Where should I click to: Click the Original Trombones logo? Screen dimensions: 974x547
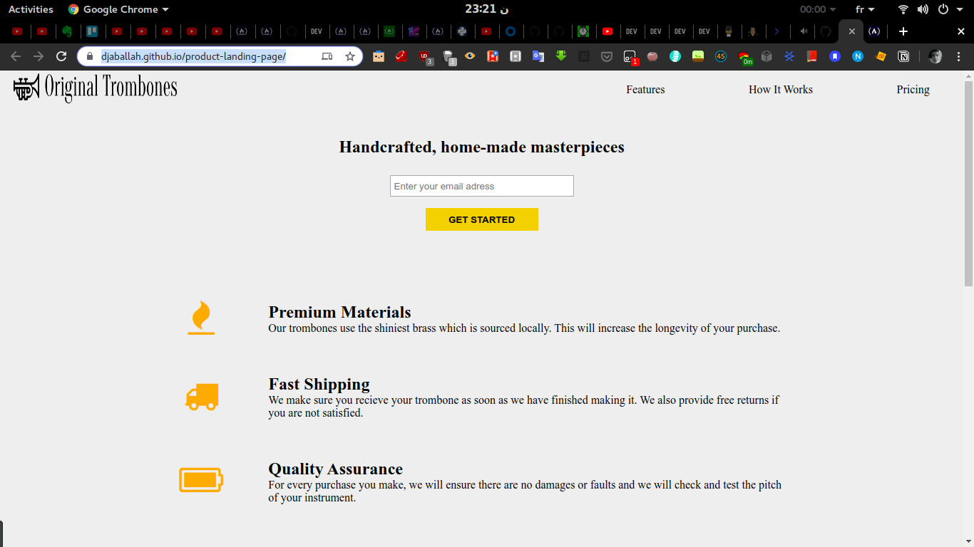95,88
